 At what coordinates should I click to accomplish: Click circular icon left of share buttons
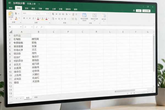134,10
